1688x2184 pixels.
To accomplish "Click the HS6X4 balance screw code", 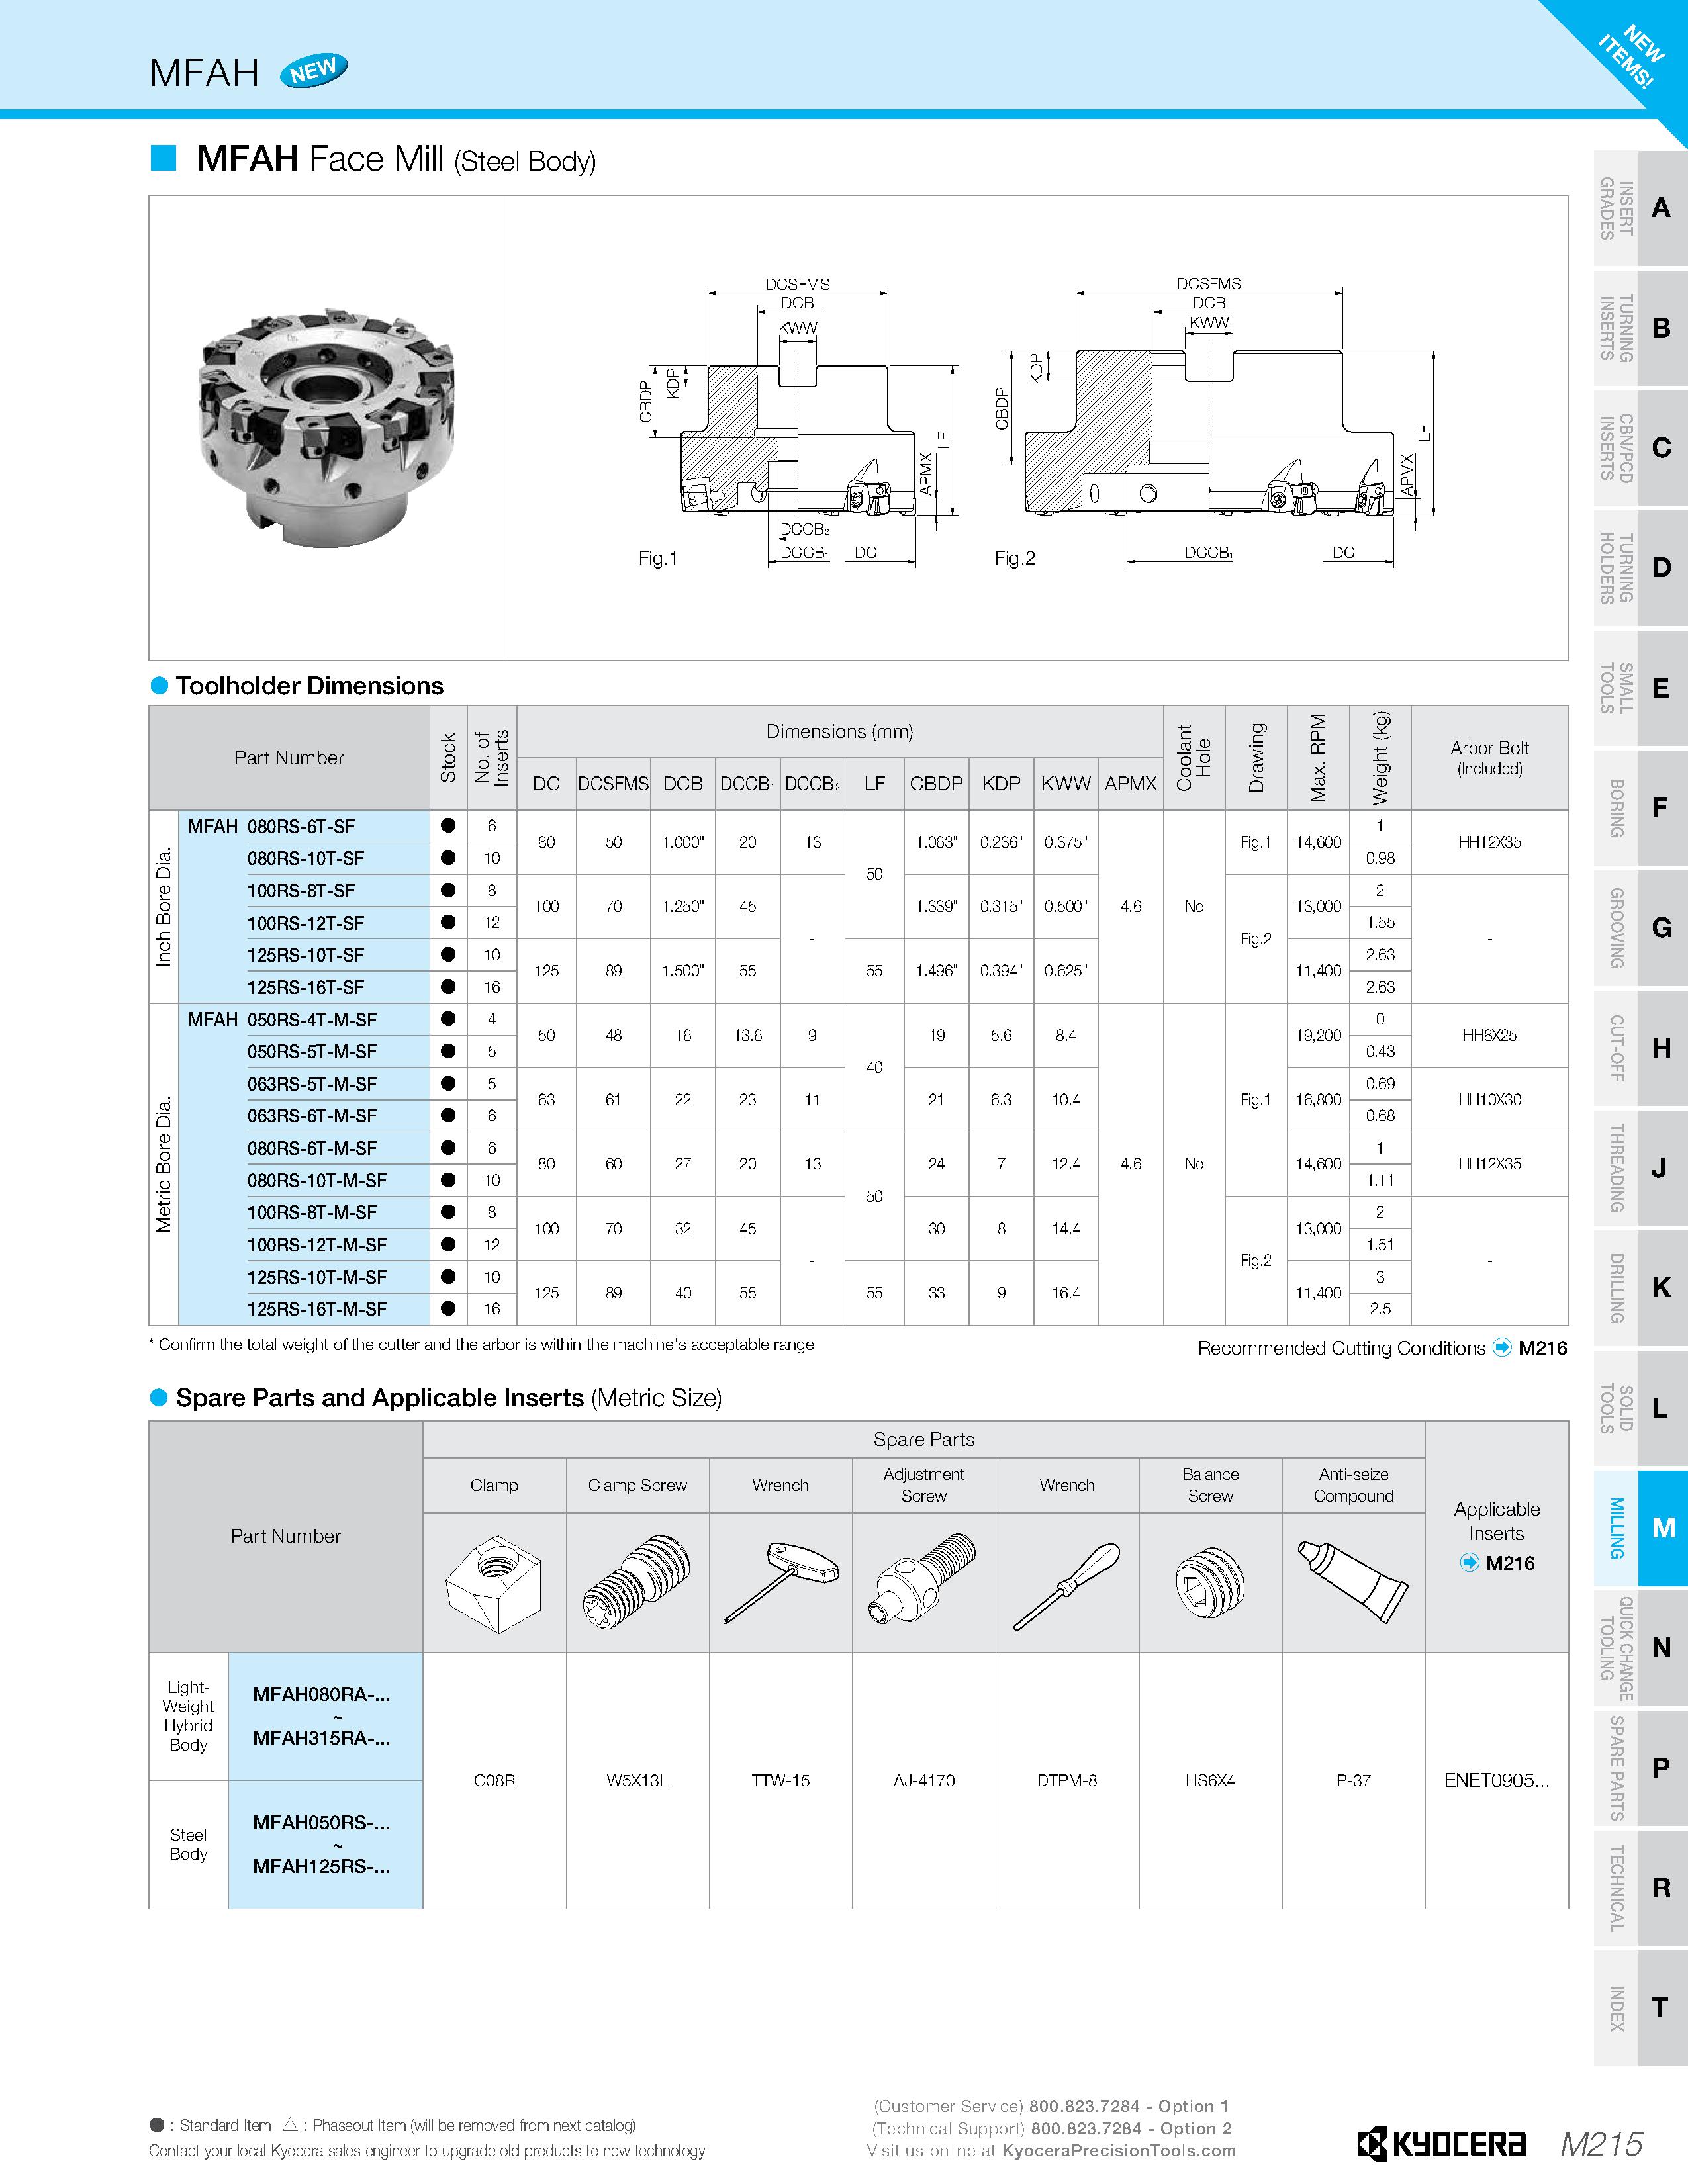I will pos(1210,1781).
